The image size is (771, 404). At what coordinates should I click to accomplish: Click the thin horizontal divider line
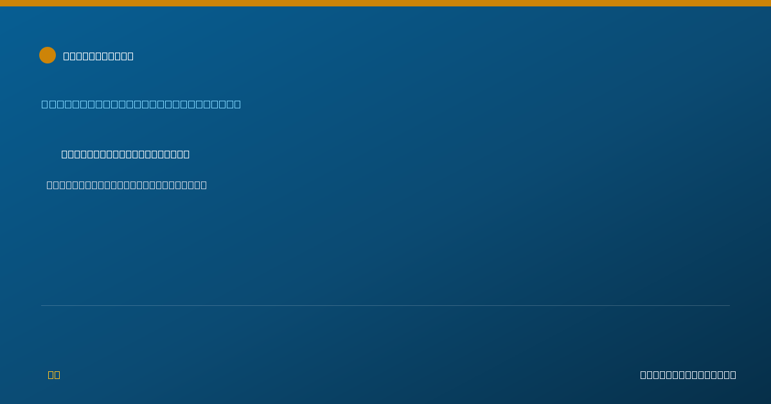(x=385, y=305)
